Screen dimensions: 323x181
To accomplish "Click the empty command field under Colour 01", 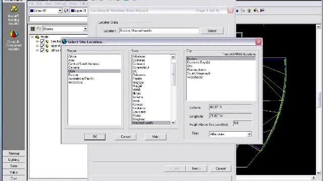I will (58, 19).
